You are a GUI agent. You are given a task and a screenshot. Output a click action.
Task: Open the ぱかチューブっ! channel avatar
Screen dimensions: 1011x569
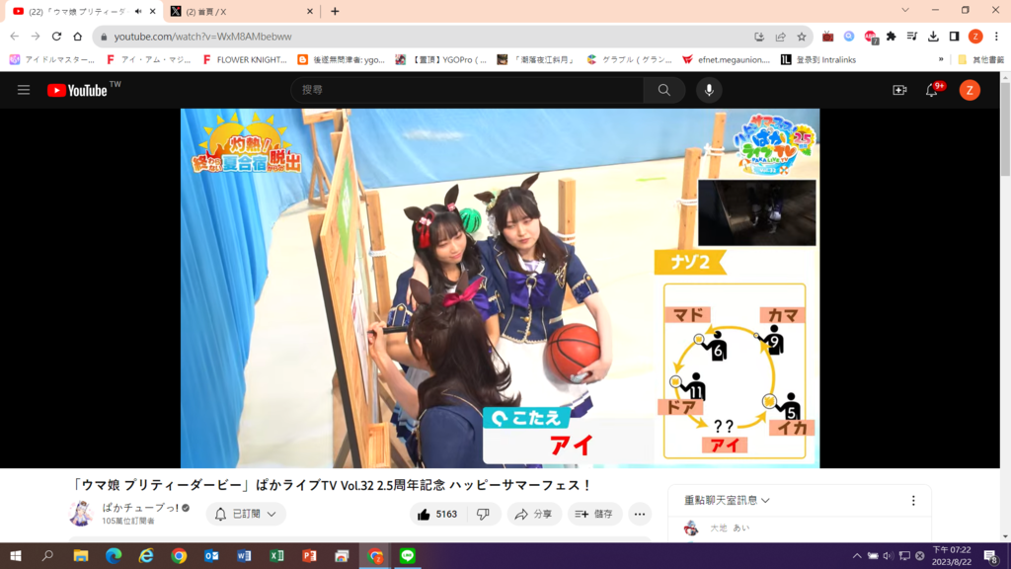[x=81, y=514]
